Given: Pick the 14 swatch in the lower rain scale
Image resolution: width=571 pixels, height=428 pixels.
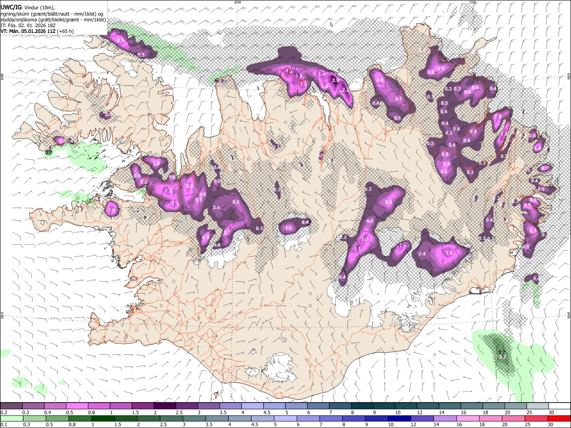Looking at the screenshot, I should coord(445,418).
